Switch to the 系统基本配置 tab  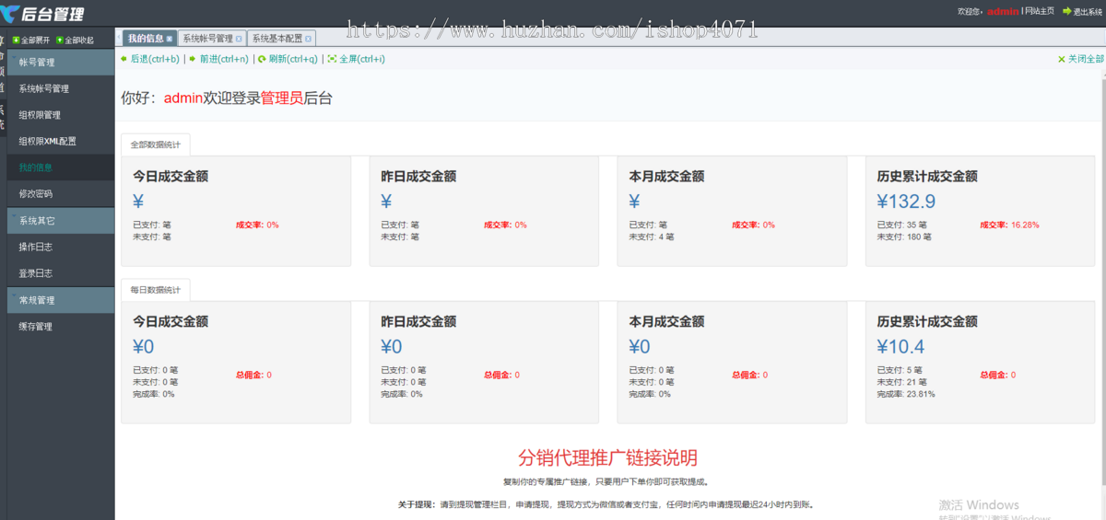(276, 39)
